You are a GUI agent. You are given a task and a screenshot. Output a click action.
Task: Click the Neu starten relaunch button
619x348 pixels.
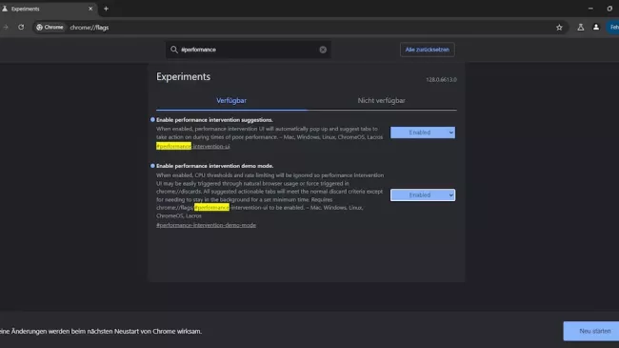click(591, 331)
